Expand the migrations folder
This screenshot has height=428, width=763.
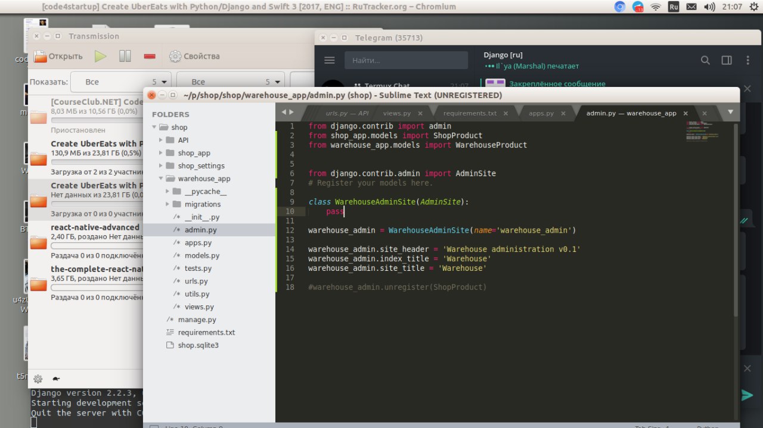[168, 204]
